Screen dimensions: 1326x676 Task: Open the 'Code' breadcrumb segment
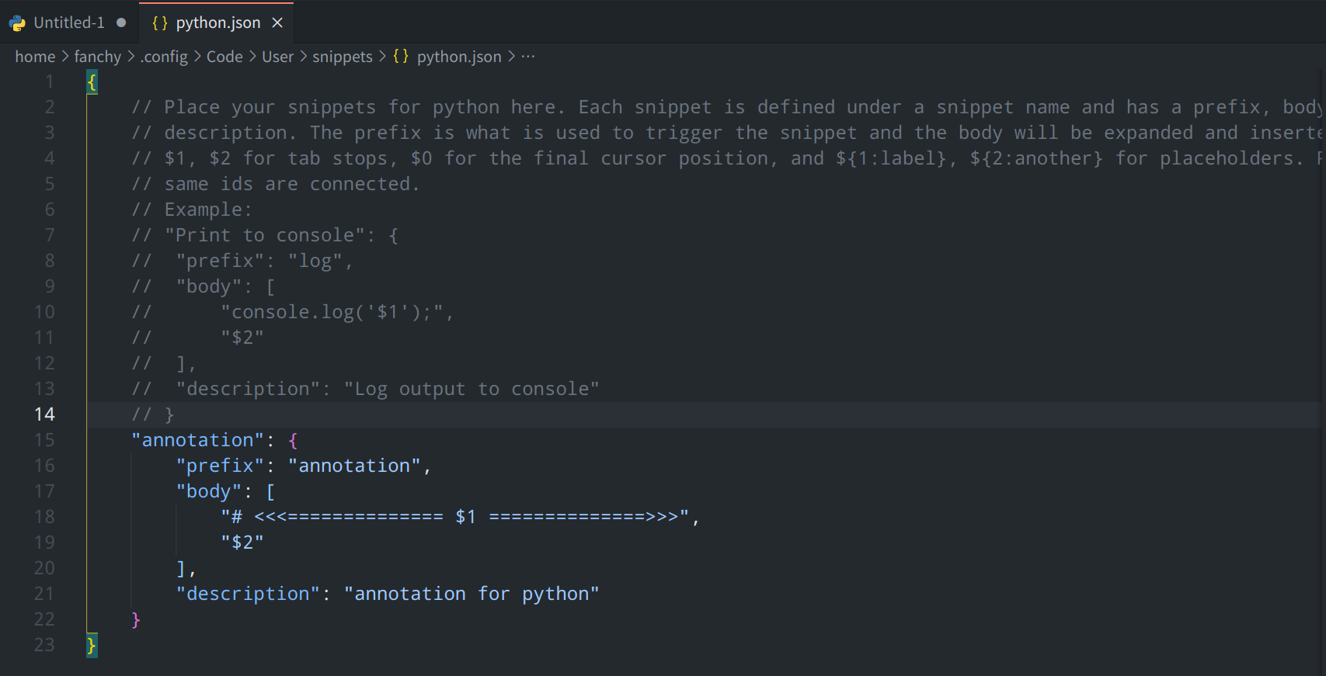coord(224,57)
